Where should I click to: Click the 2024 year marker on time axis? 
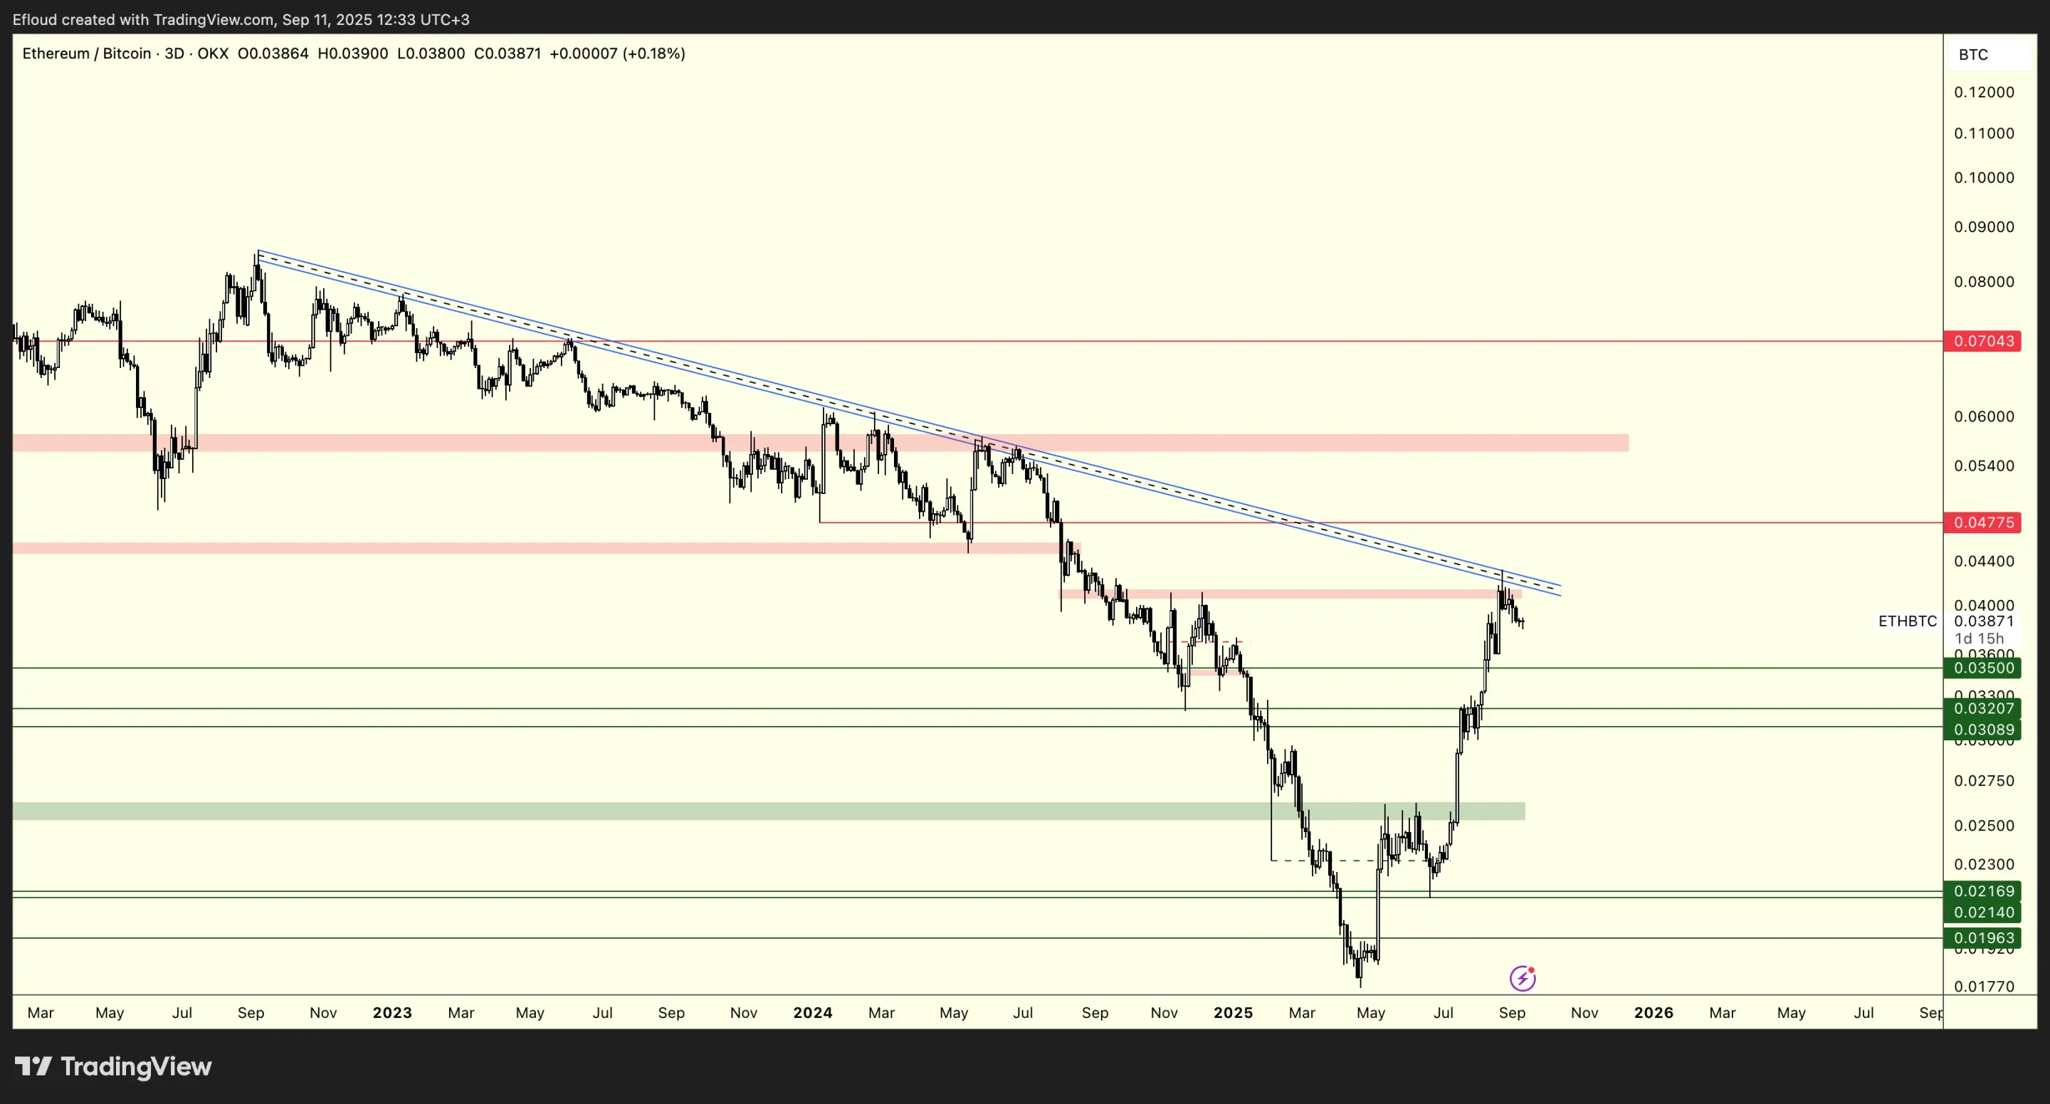click(812, 1012)
